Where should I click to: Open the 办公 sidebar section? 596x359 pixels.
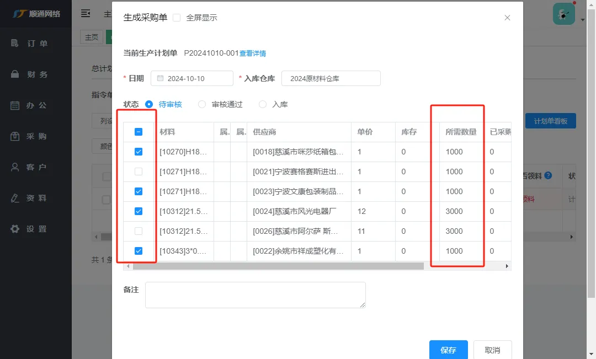(x=30, y=105)
